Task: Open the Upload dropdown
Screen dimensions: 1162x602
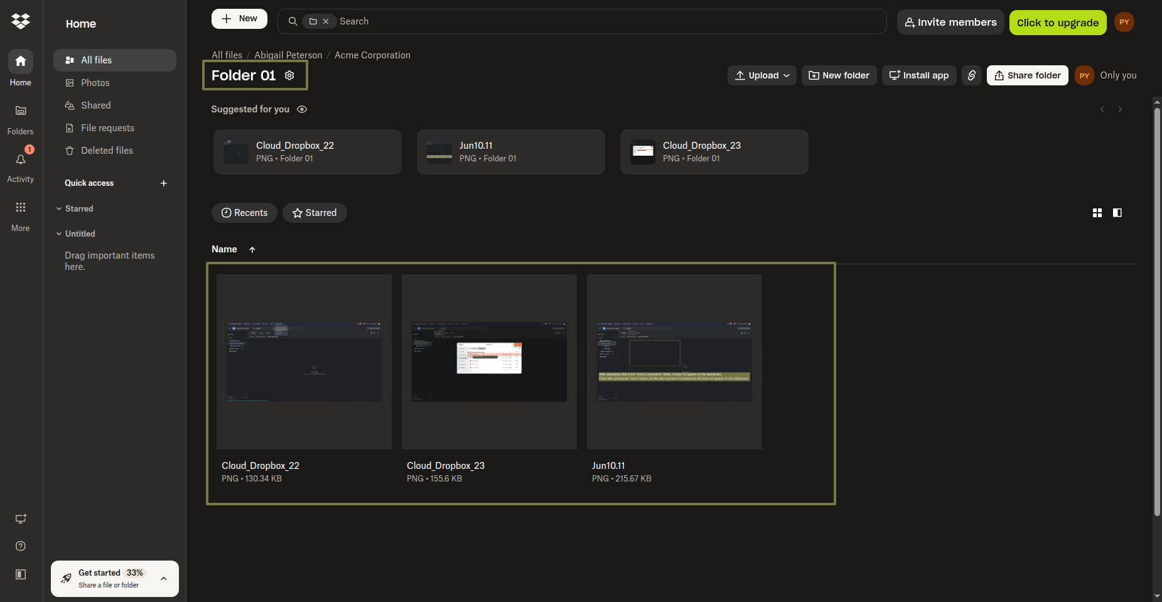Action: point(762,75)
